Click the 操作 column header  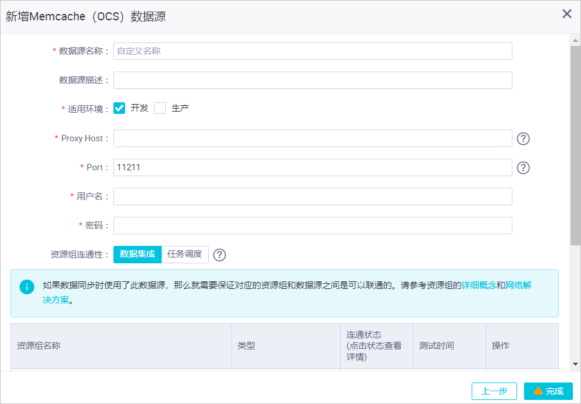click(522, 346)
